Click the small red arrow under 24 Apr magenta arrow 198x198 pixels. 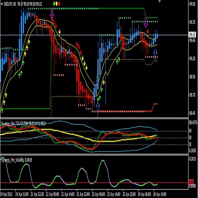click(148, 31)
